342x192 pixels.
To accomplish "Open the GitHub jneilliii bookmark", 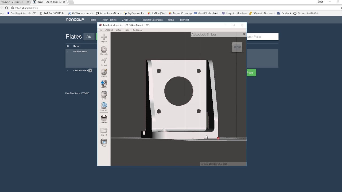I will pos(306,13).
